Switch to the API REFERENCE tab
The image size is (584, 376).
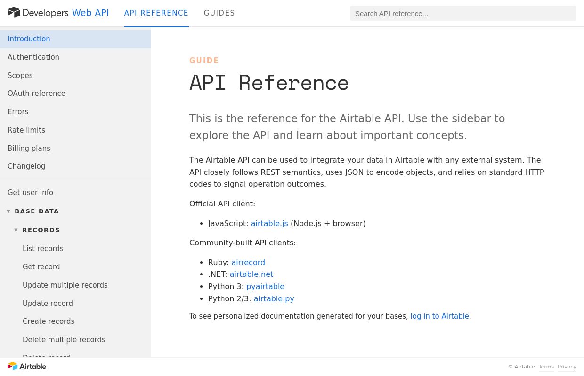[156, 13]
